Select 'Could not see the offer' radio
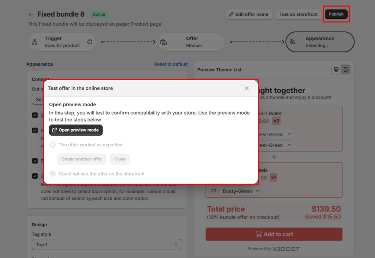The width and height of the screenshot is (375, 258). click(x=52, y=174)
